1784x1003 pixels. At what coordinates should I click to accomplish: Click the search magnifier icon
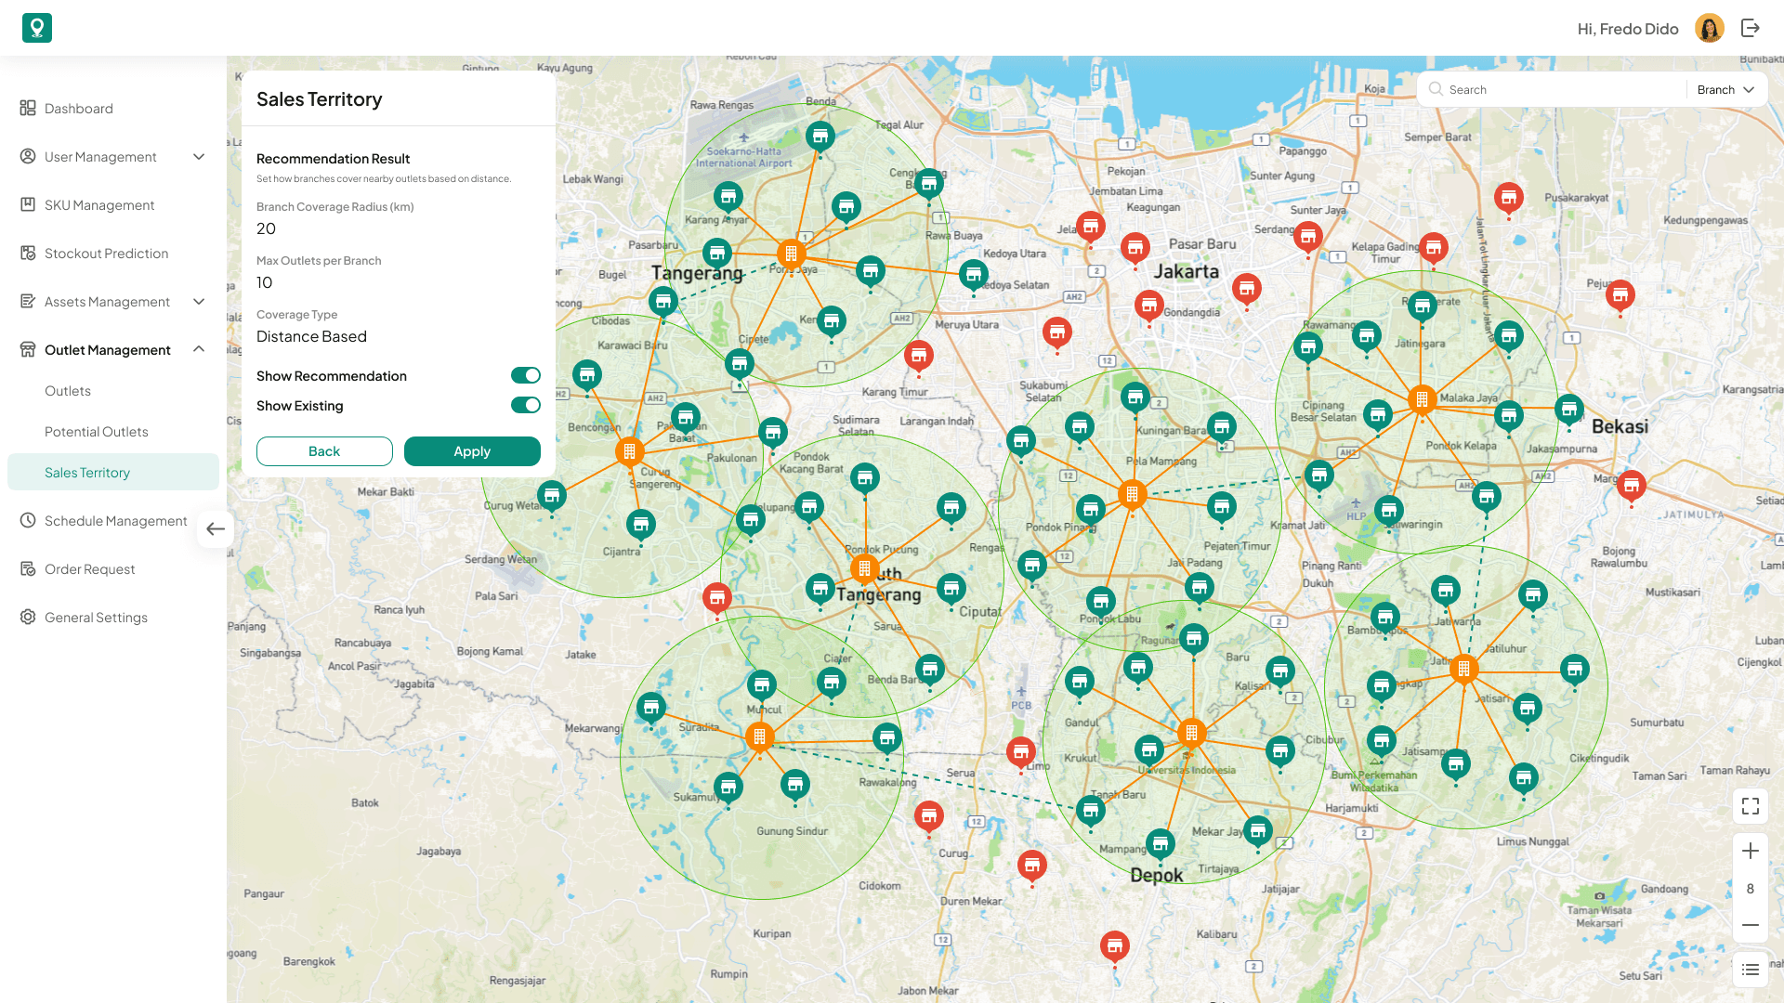click(x=1436, y=89)
